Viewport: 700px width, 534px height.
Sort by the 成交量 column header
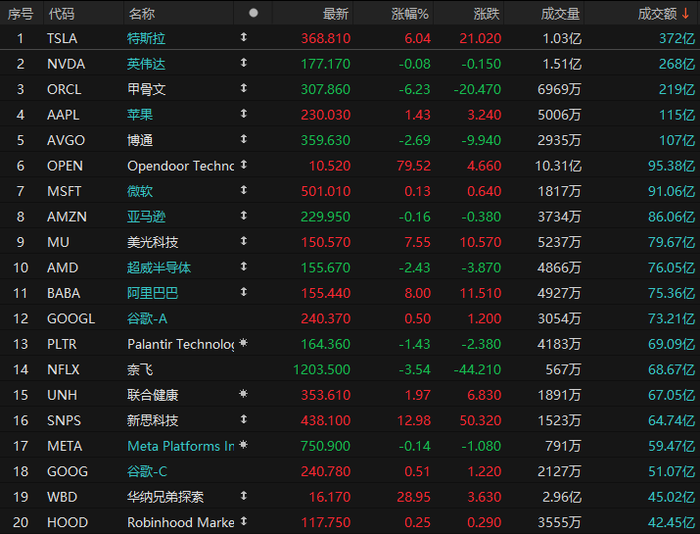(x=560, y=14)
